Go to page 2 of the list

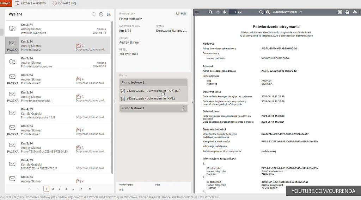[x=53, y=189]
